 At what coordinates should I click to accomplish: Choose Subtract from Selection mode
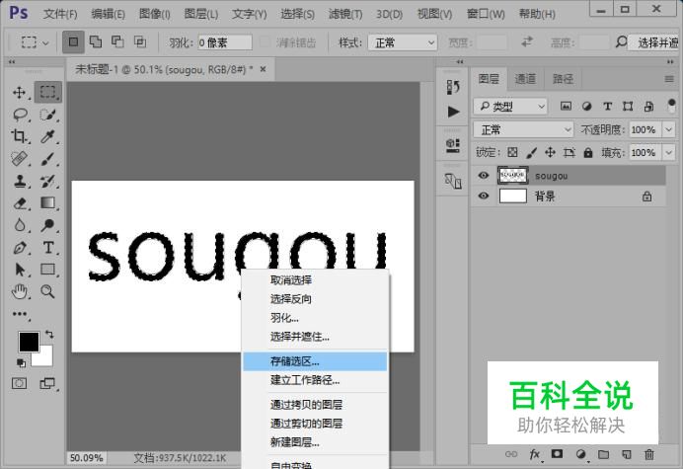click(117, 42)
